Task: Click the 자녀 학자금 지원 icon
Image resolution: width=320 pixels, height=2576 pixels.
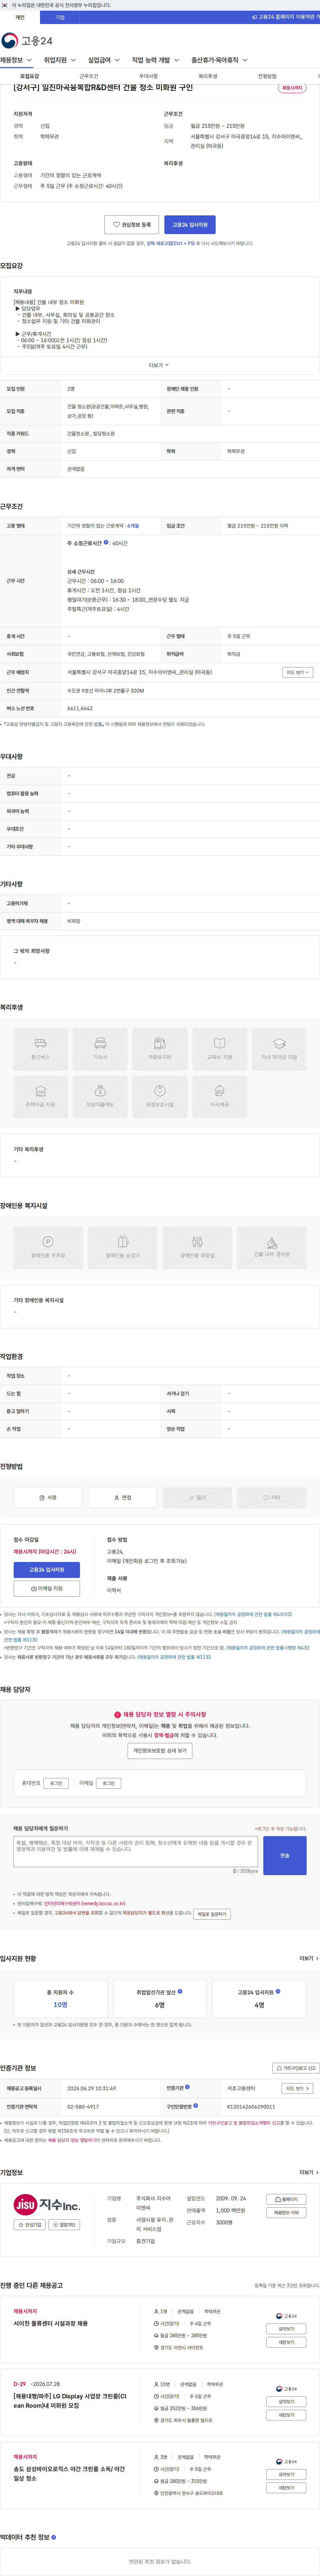Action: [279, 1049]
